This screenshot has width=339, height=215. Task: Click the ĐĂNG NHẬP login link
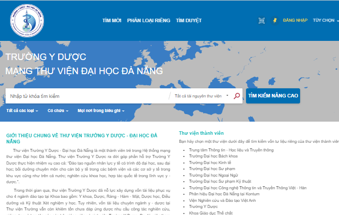point(295,20)
